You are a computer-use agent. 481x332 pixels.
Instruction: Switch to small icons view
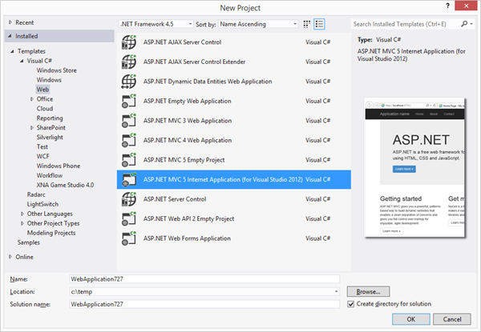click(x=306, y=24)
